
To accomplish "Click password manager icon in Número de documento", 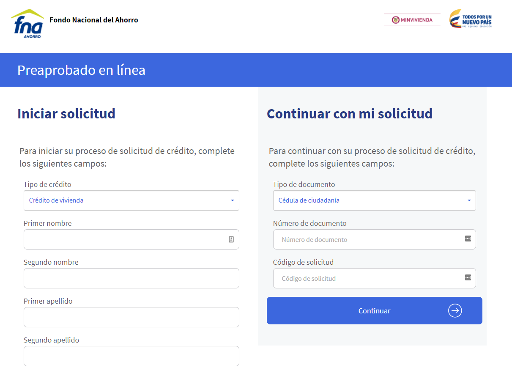I will (468, 239).
